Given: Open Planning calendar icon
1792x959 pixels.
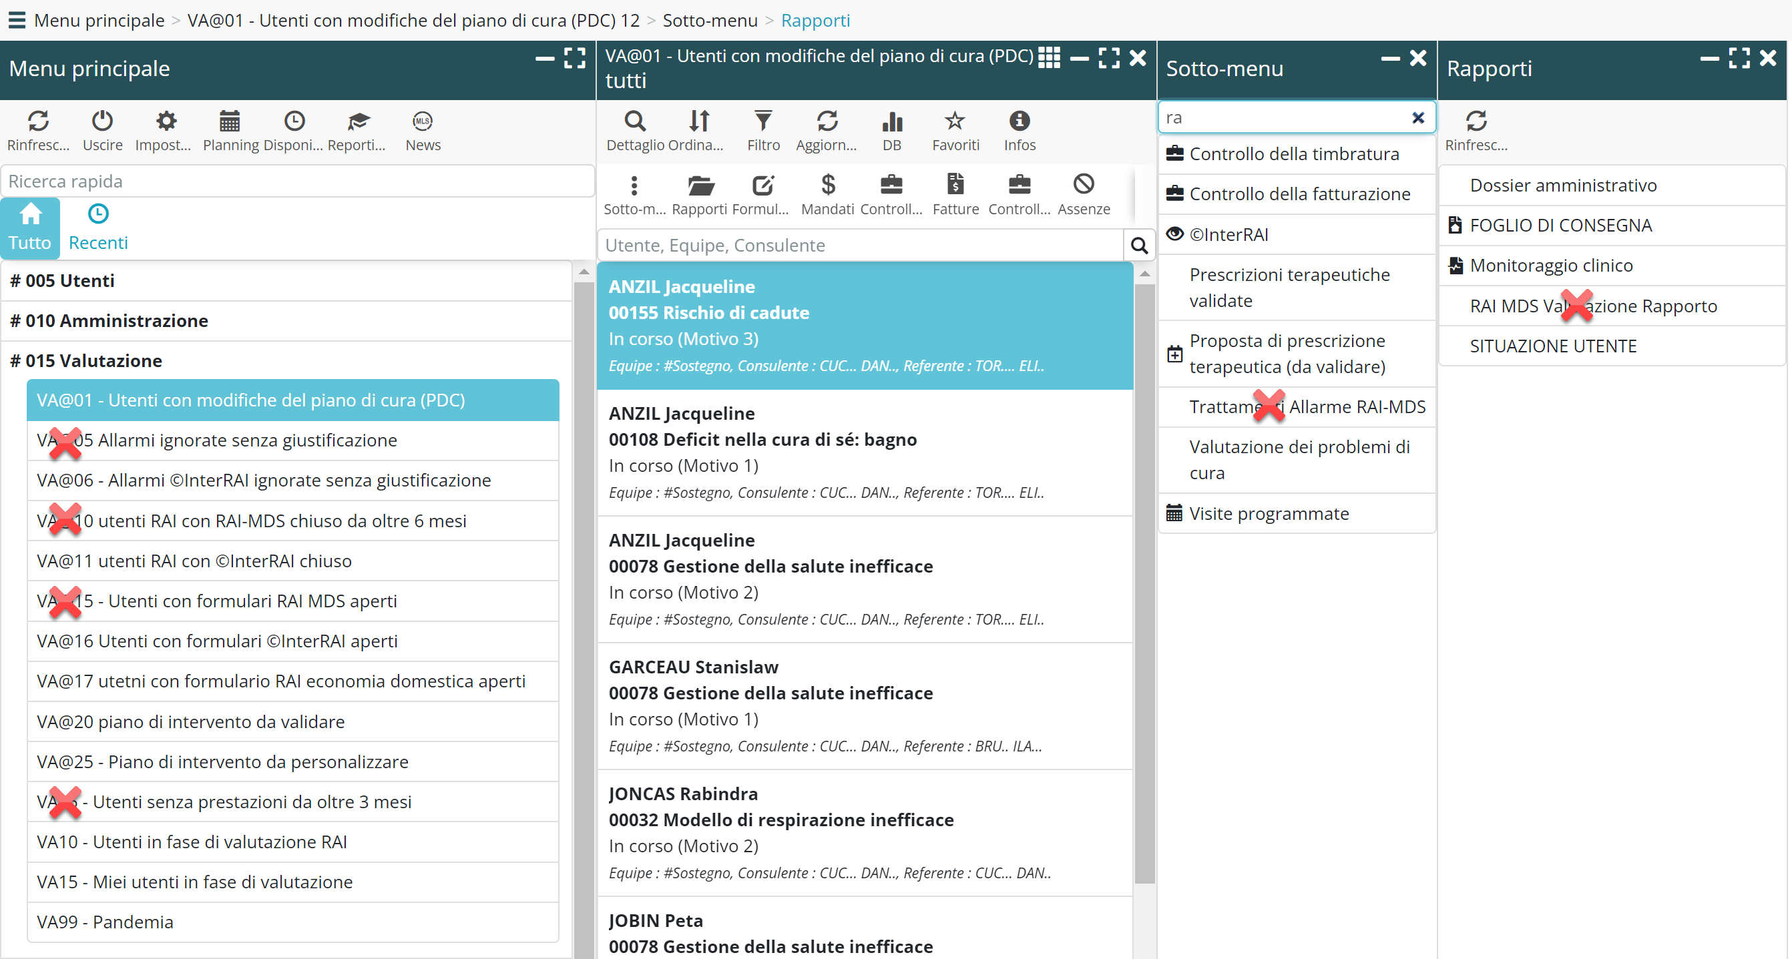Looking at the screenshot, I should pyautogui.click(x=230, y=121).
